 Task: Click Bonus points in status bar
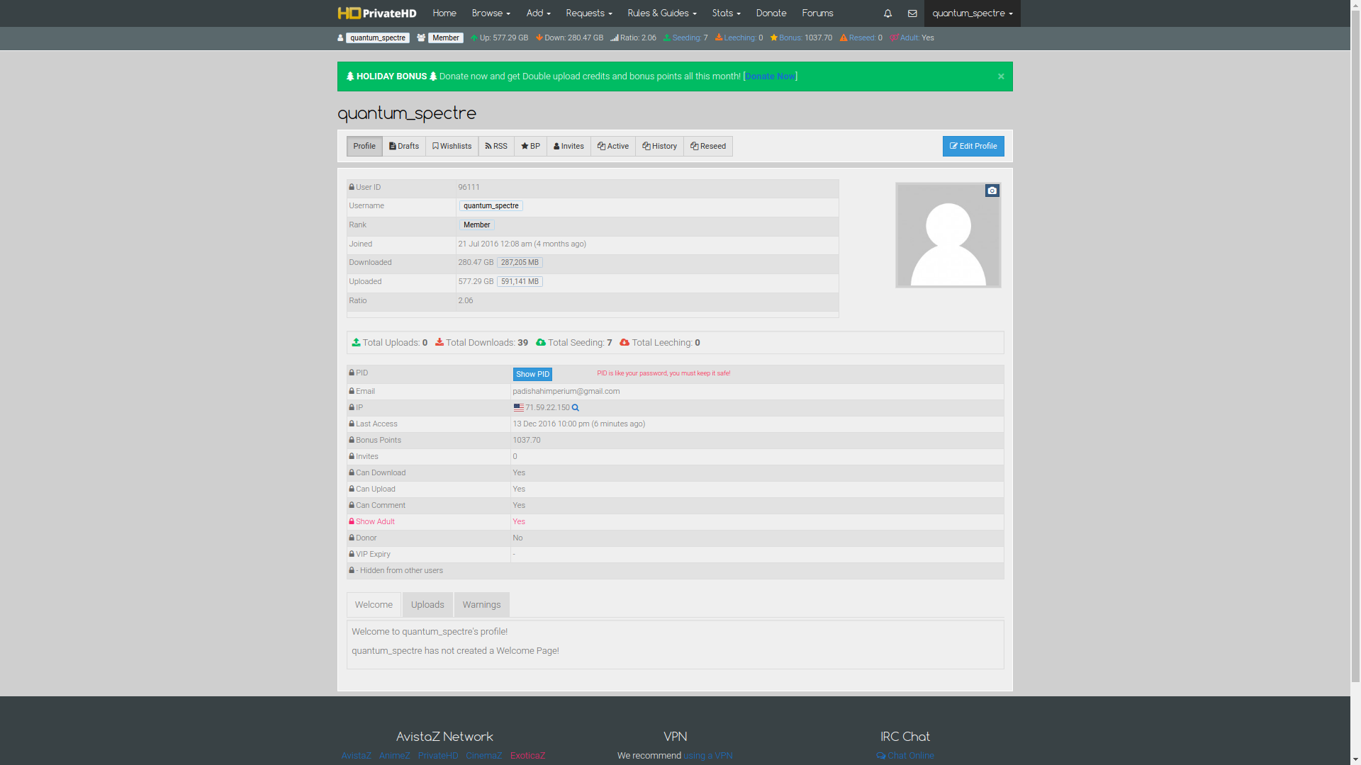pyautogui.click(x=801, y=38)
